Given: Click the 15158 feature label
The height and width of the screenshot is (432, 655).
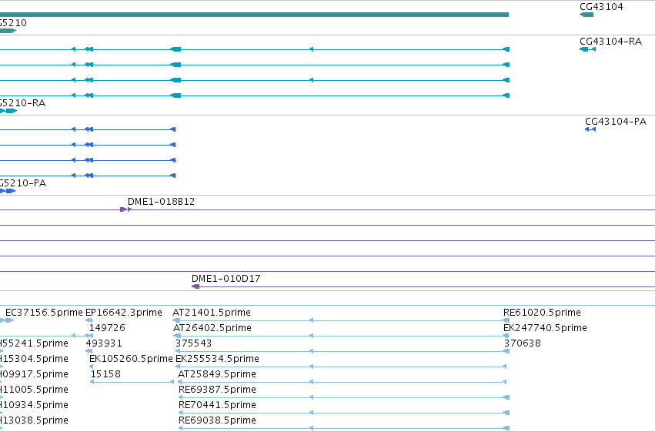Looking at the screenshot, I should (105, 374).
